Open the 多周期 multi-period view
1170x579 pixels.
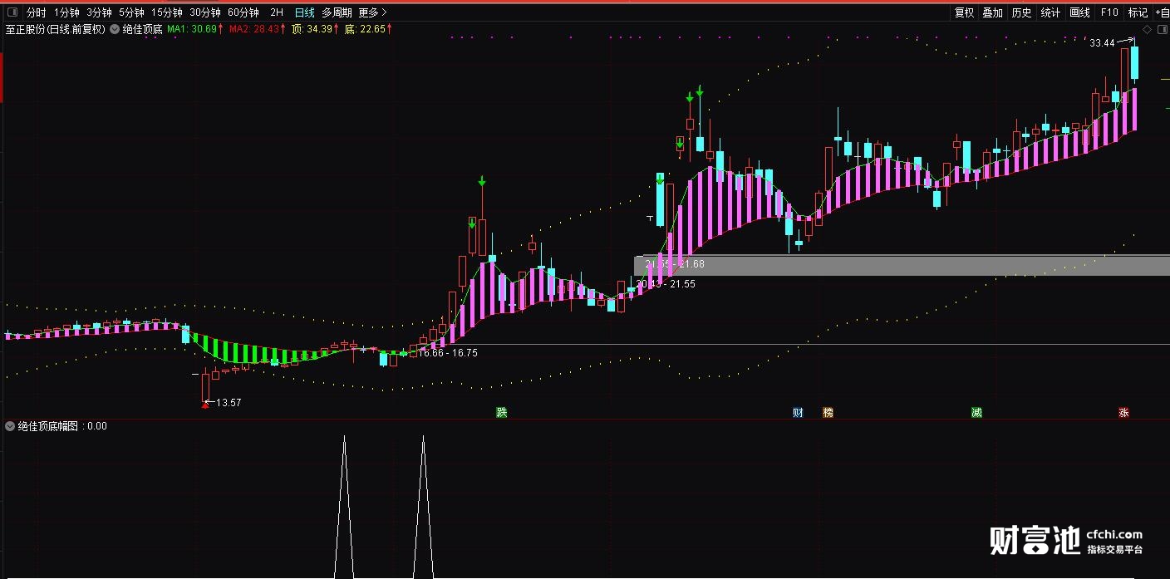pos(337,12)
